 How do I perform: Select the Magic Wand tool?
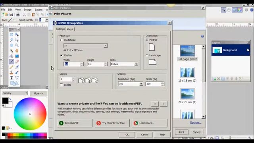[x=12, y=51]
